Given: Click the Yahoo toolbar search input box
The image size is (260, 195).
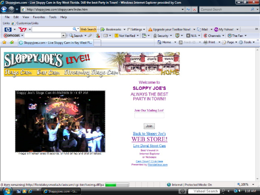Looking at the screenshot, I should pyautogui.click(x=52, y=29).
